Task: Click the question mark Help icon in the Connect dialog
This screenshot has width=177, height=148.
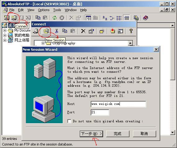Action: tap(131, 31)
